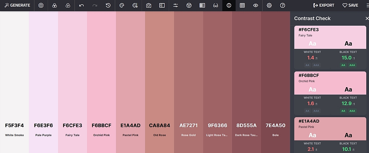Click the 2.1 ratio on Pastel Pink card
The width and height of the screenshot is (369, 153).
[311, 149]
